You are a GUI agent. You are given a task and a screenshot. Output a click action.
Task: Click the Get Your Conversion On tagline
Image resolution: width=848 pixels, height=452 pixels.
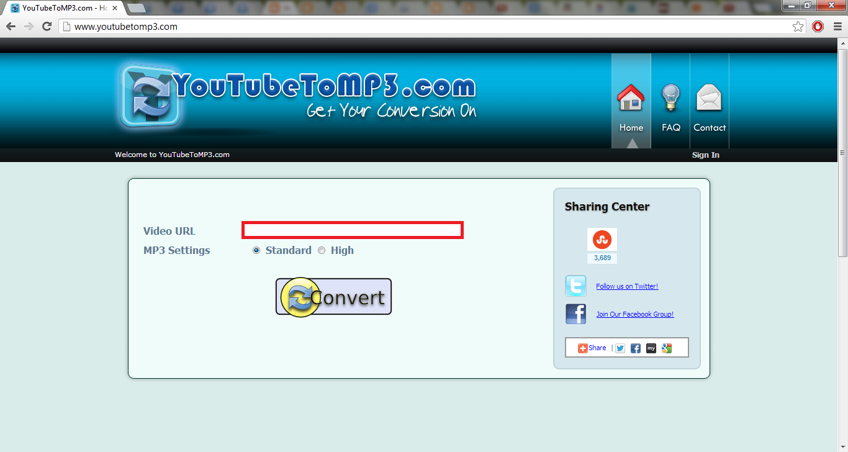pos(392,111)
